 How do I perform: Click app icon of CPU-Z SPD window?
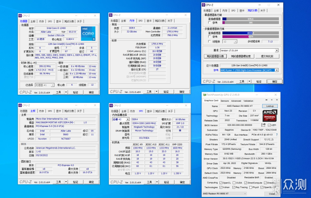tap(111, 105)
